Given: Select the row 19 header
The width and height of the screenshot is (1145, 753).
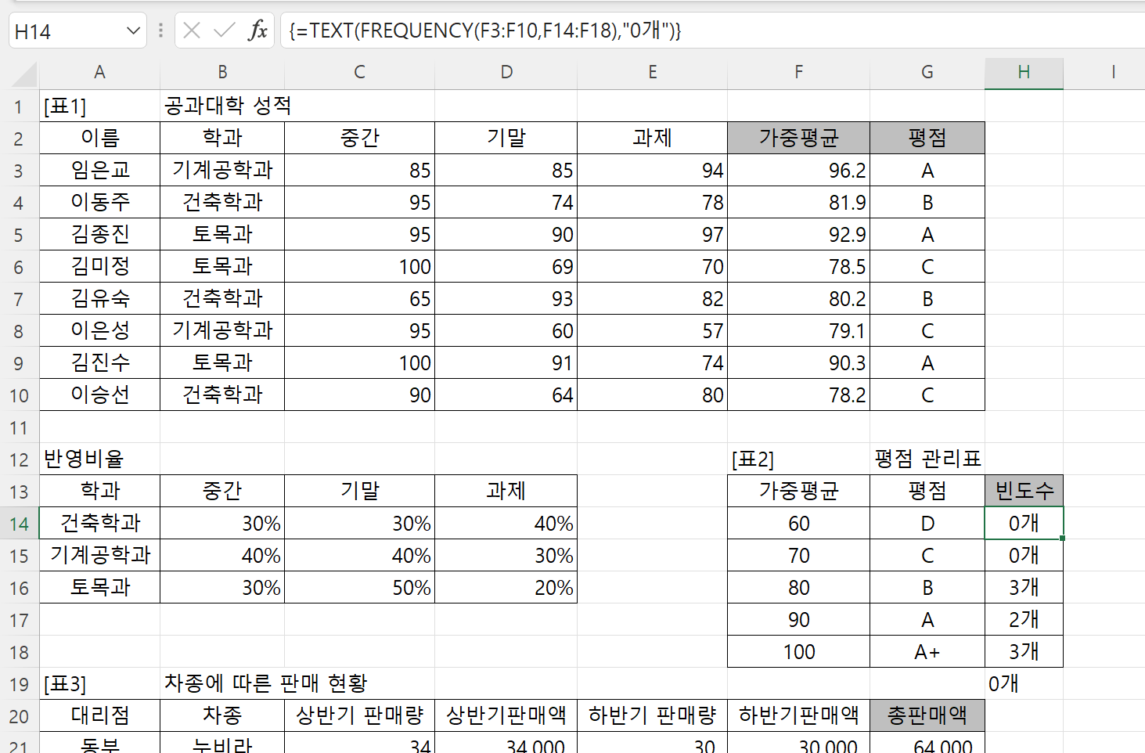Looking at the screenshot, I should click(20, 684).
